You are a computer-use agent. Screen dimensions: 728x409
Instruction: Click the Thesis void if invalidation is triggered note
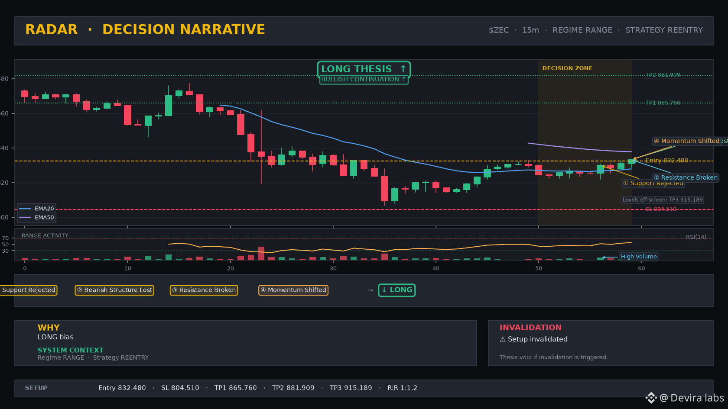[553, 357]
